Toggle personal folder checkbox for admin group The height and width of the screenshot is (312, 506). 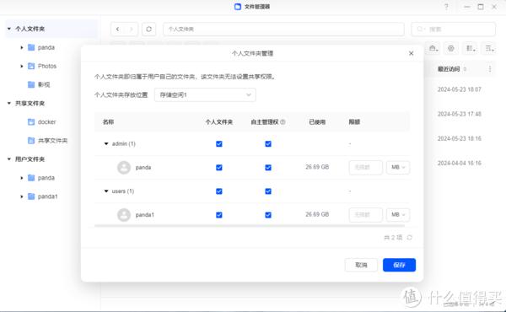[219, 144]
